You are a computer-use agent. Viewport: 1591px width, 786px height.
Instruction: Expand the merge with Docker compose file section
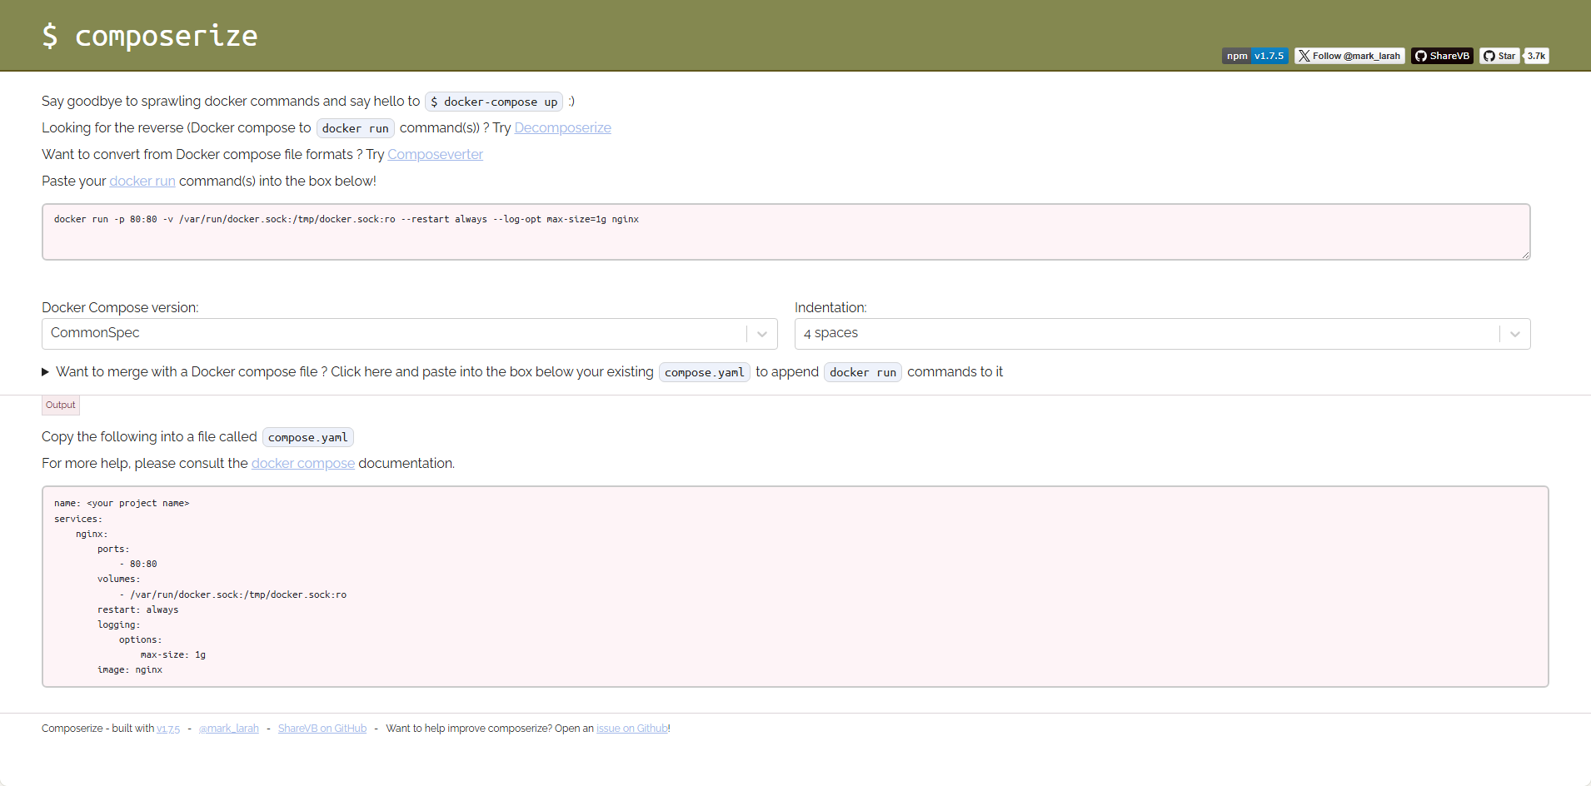(522, 371)
